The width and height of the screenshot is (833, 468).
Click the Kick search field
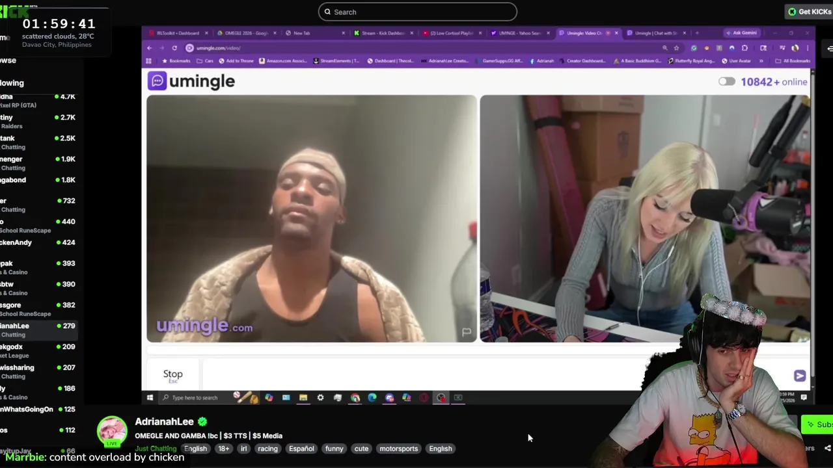(418, 12)
